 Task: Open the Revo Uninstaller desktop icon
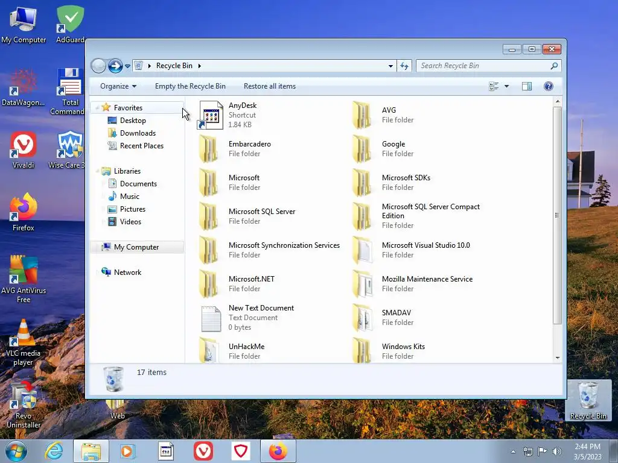24,405
